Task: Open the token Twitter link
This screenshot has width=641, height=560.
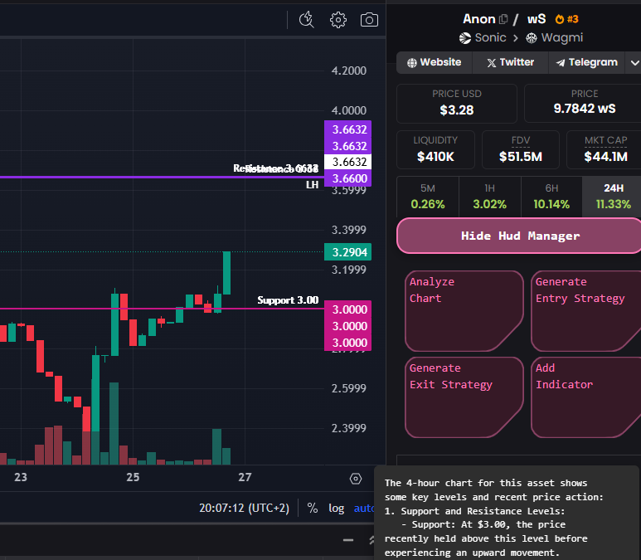Action: coord(510,62)
